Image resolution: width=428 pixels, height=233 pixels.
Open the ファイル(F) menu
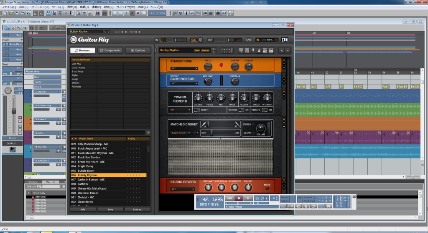pos(9,7)
